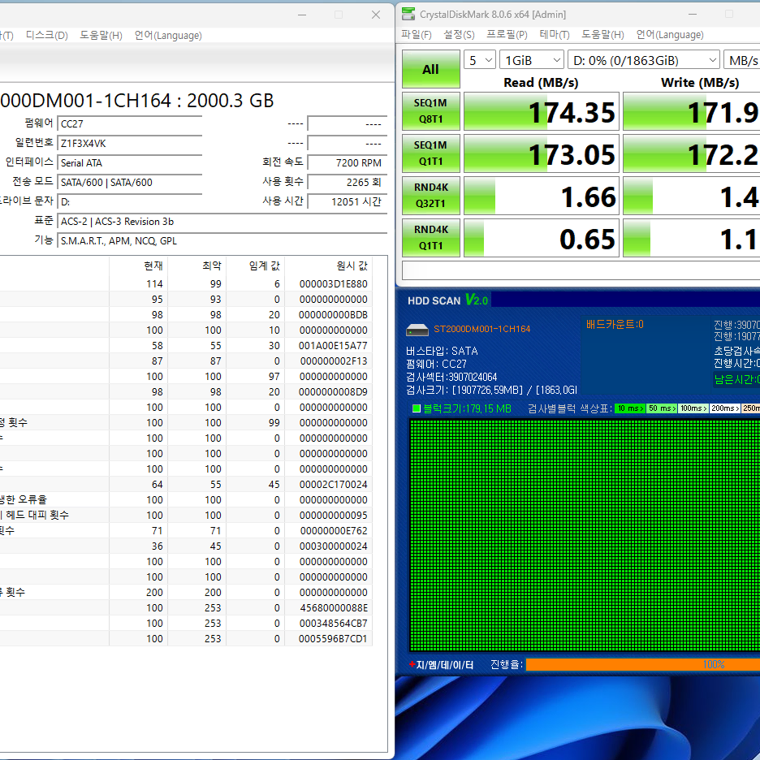This screenshot has width=760, height=760.
Task: Click the green 블럭크기 block size indicator
Action: [416, 408]
